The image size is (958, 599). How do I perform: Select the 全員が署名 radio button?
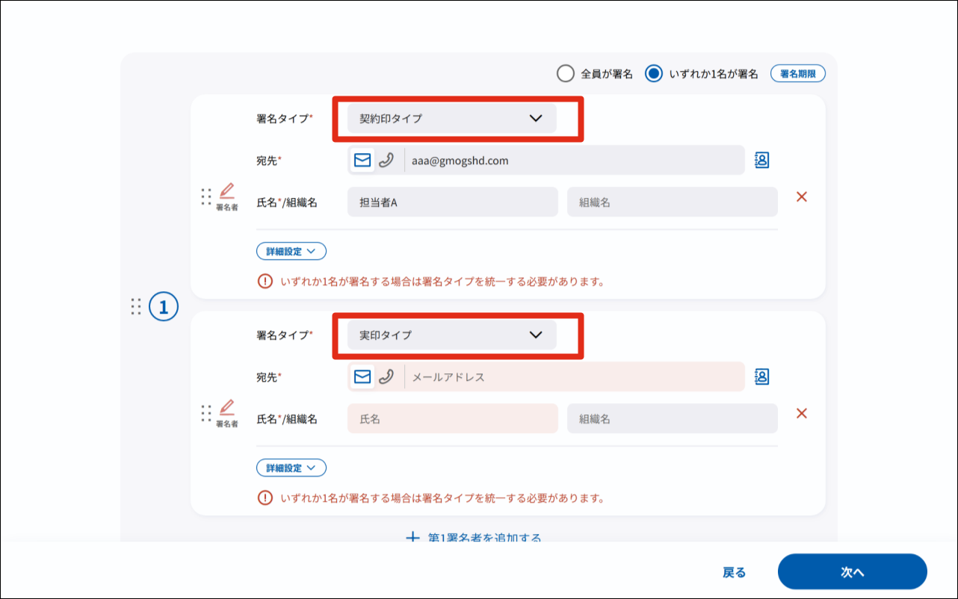point(566,73)
